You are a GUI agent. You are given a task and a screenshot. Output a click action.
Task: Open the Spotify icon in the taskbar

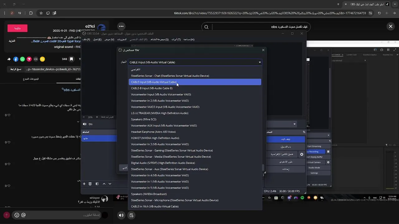click(x=302, y=198)
